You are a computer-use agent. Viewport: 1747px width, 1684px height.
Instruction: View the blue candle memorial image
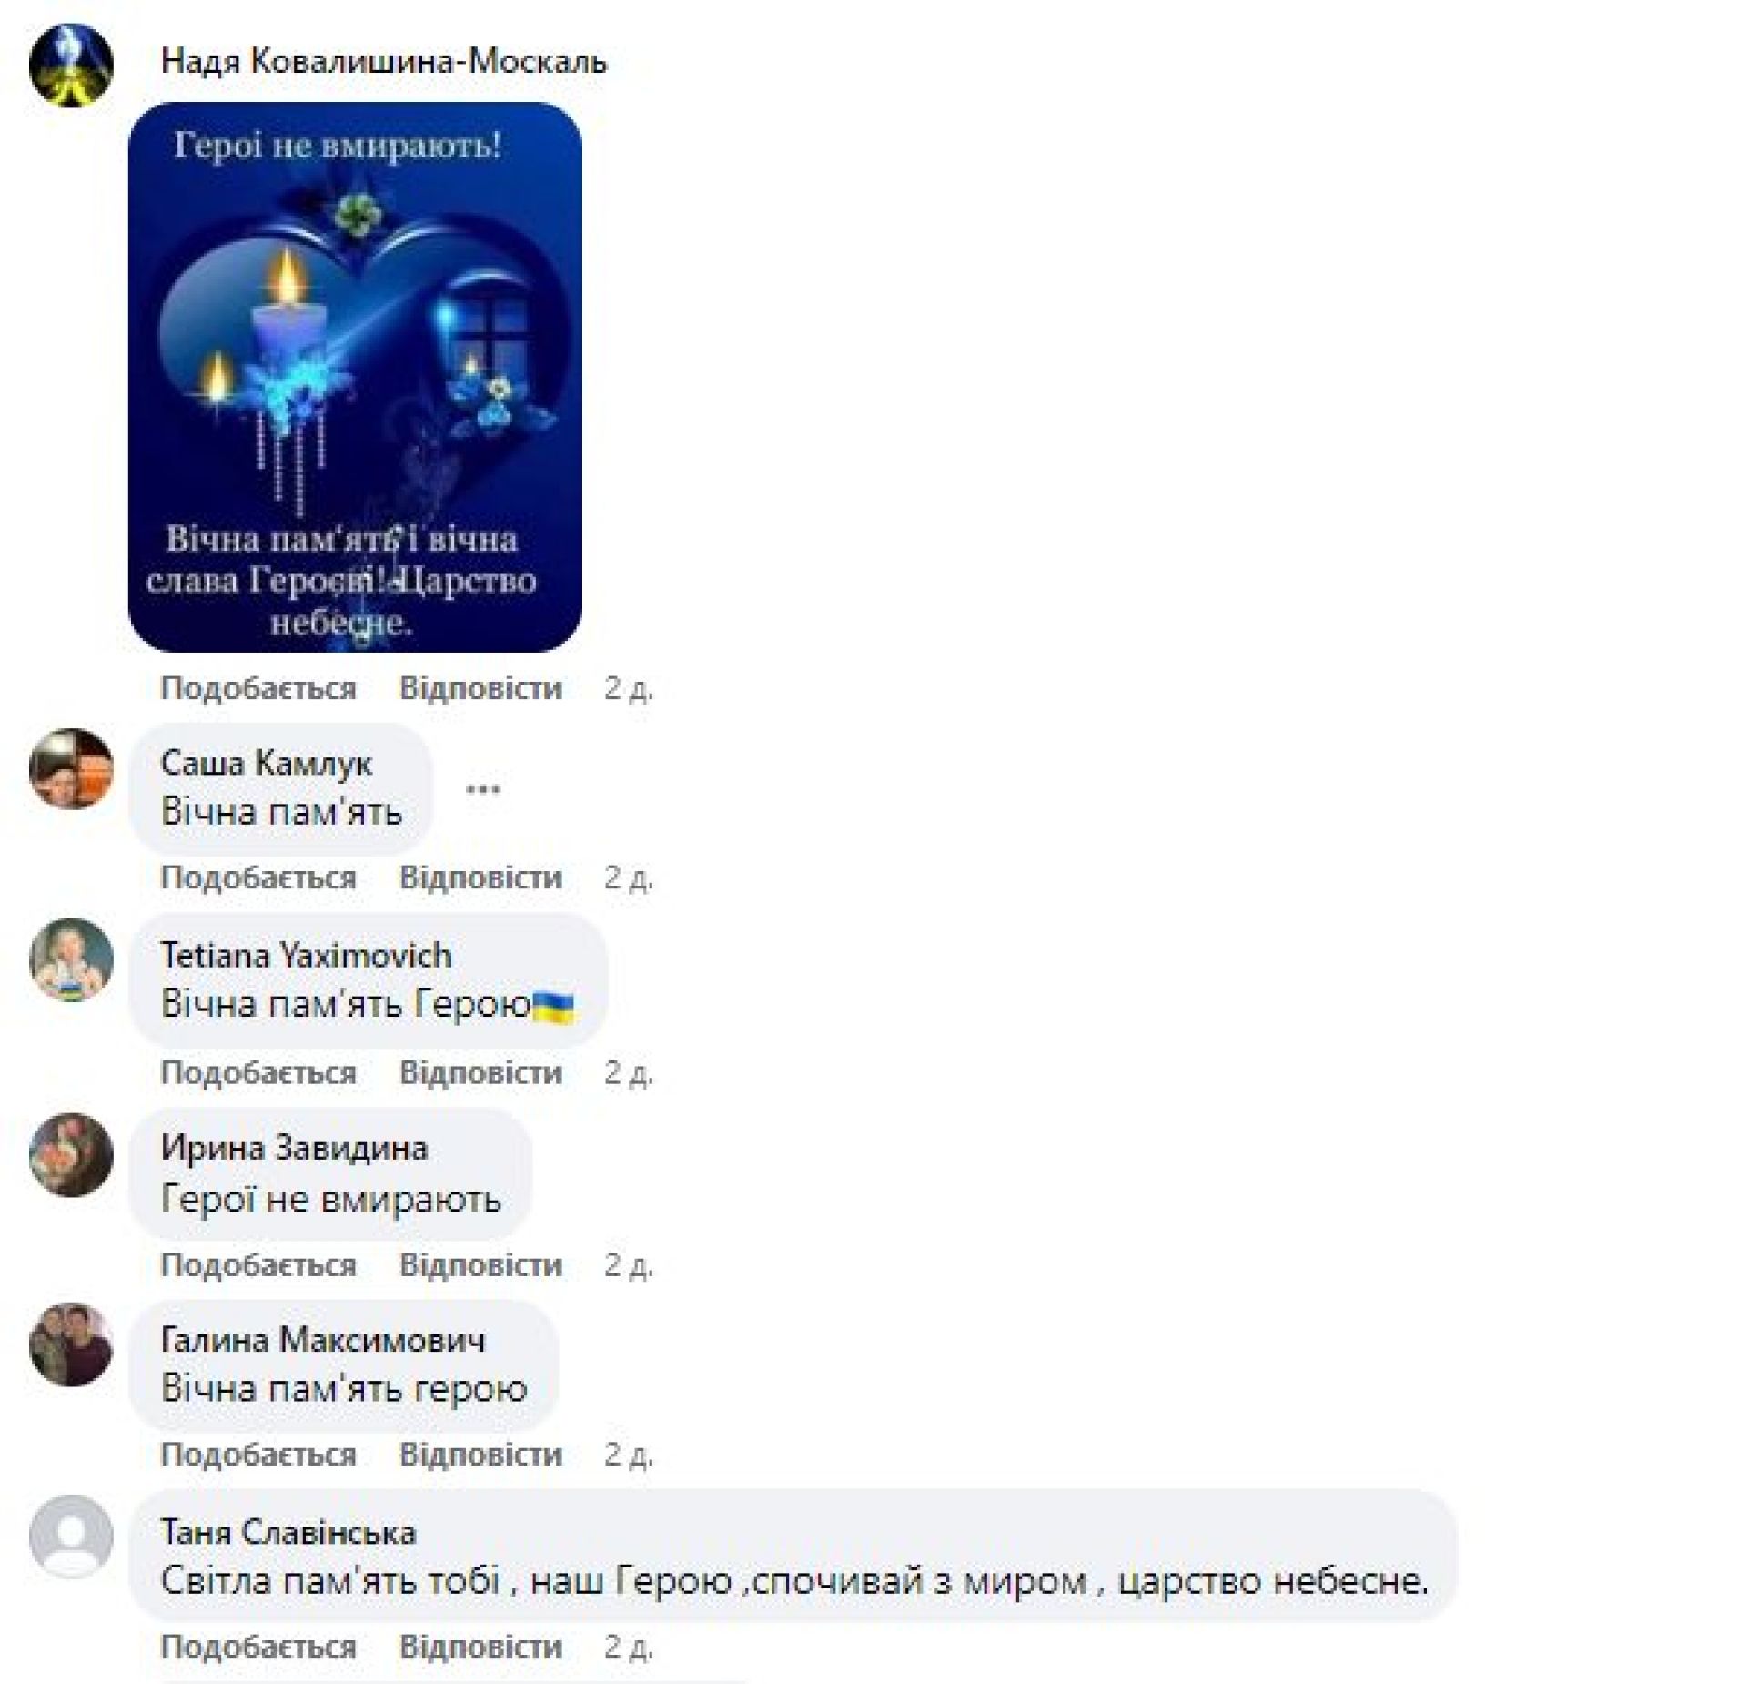click(x=355, y=377)
